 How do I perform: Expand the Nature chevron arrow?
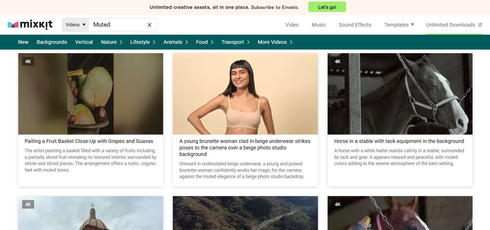coord(121,42)
